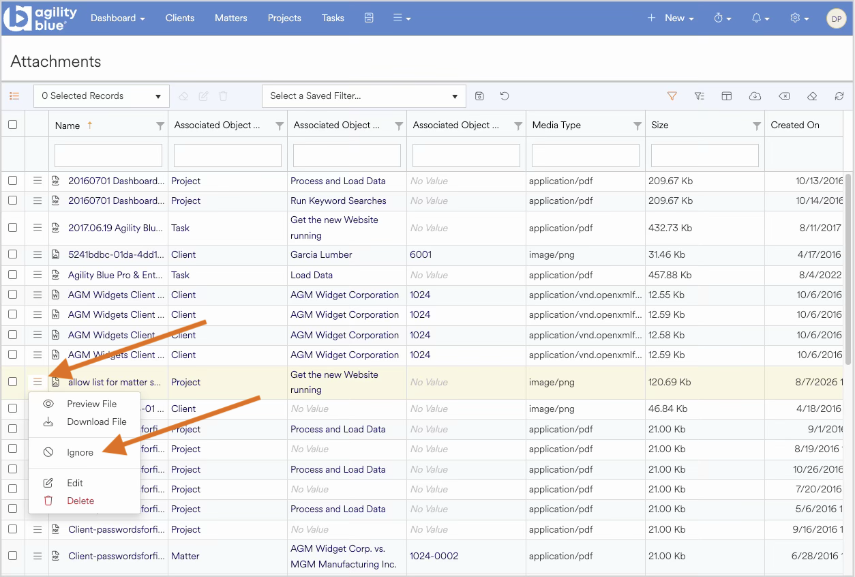Image resolution: width=855 pixels, height=577 pixels.
Task: Expand the Dashboard menu
Action: click(118, 18)
